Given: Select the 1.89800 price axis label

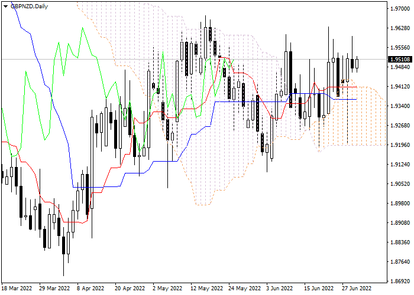Looking at the screenshot, I should pyautogui.click(x=400, y=204).
